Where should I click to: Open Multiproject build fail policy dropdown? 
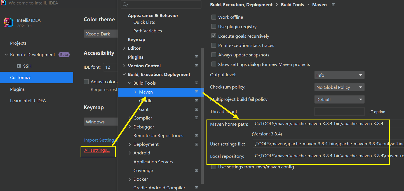coord(339,99)
